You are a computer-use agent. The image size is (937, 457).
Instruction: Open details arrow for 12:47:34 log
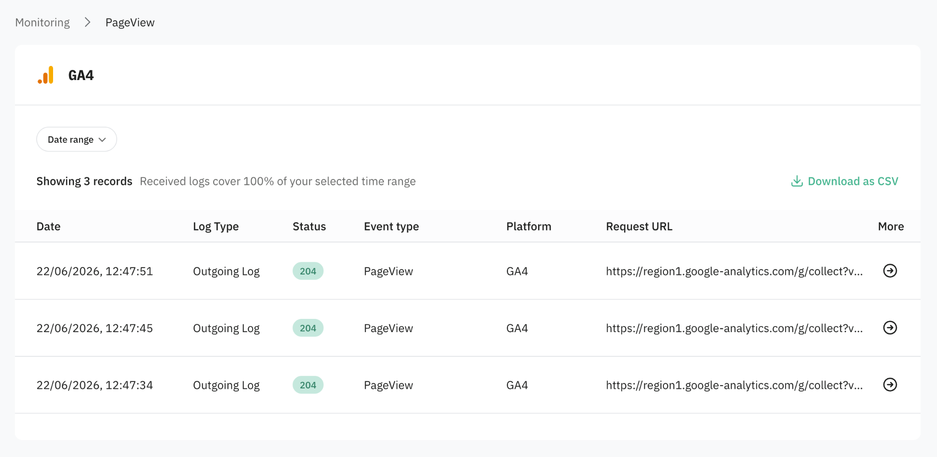point(890,385)
